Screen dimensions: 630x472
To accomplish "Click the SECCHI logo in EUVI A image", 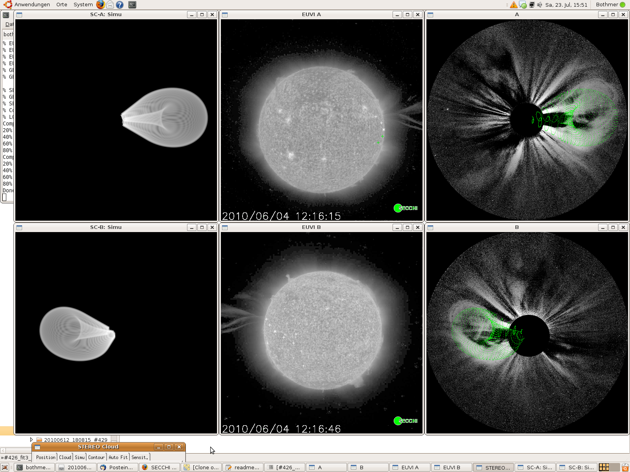I will click(406, 208).
